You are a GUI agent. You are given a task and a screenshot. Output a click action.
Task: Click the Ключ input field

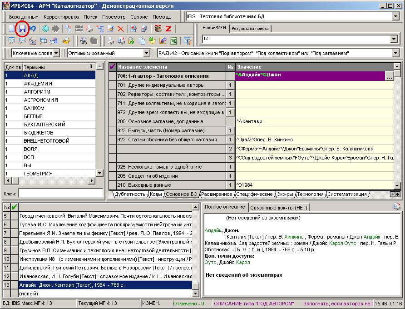(60, 194)
